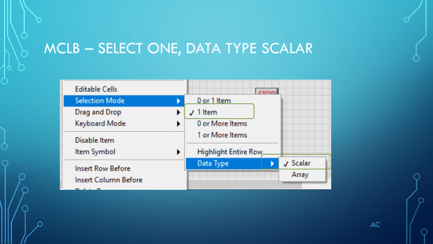Choose the checked Scalar data type

301,163
